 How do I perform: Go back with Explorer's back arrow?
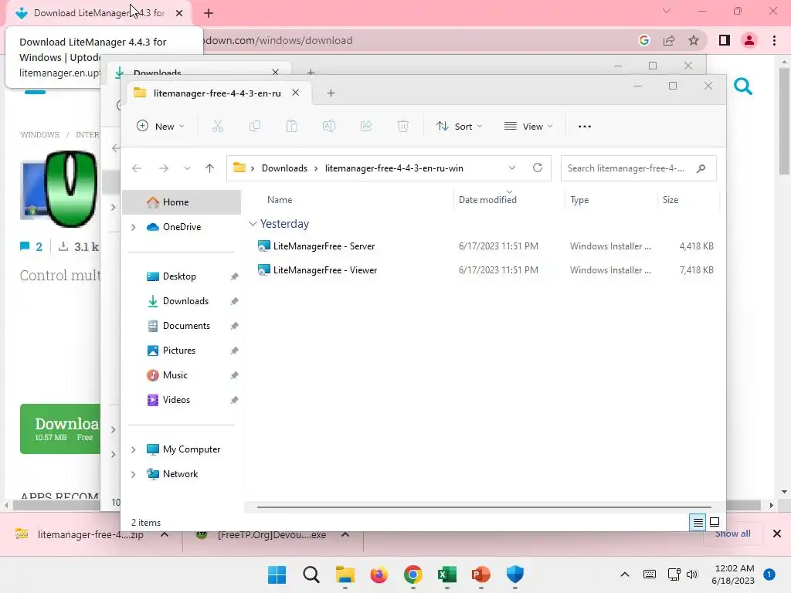coord(137,168)
